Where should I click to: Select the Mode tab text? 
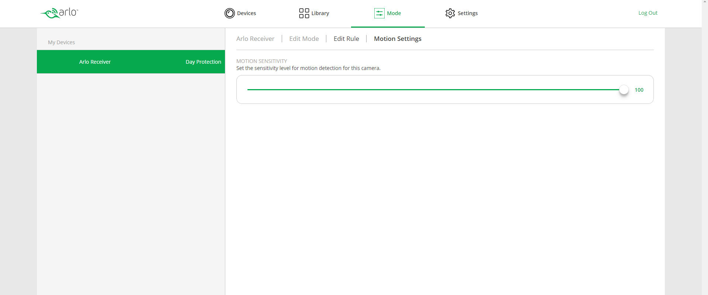(x=394, y=13)
